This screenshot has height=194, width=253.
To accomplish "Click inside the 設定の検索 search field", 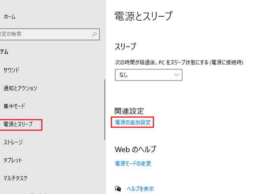I will point(50,34).
